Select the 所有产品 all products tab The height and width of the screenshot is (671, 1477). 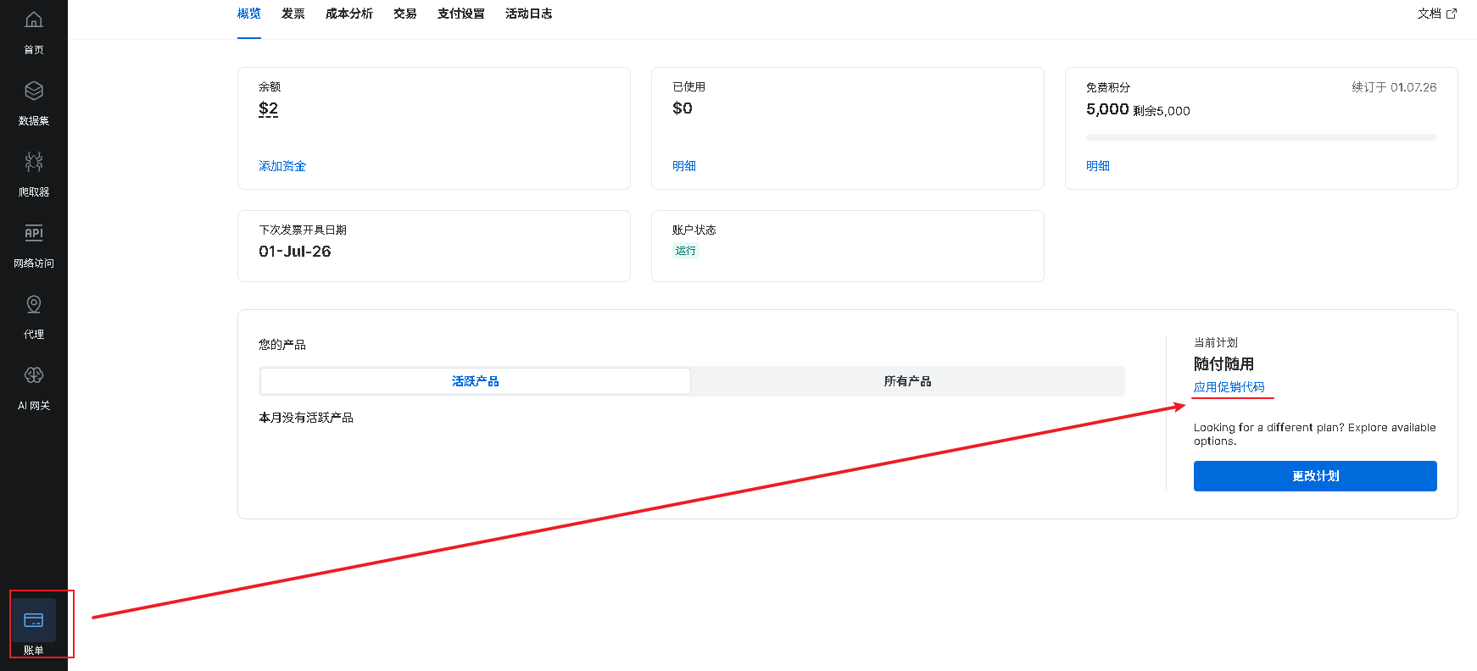tap(908, 381)
